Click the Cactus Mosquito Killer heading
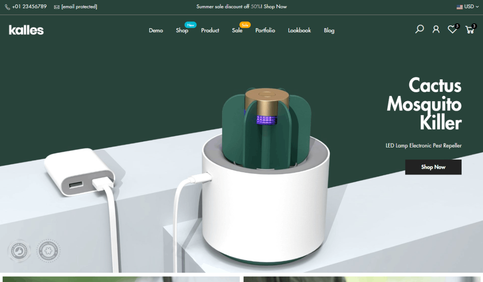The image size is (483, 282). pos(424,104)
